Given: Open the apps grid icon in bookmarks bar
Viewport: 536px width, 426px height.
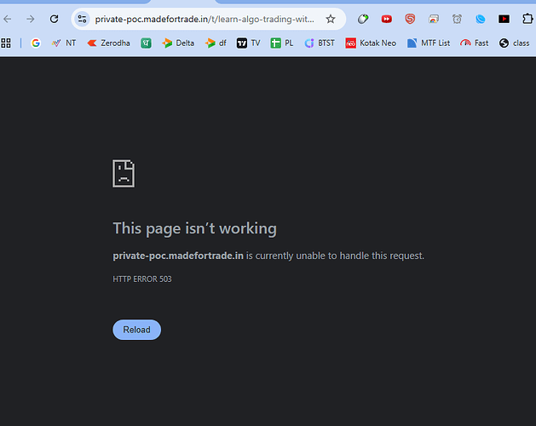Looking at the screenshot, I should pos(7,43).
